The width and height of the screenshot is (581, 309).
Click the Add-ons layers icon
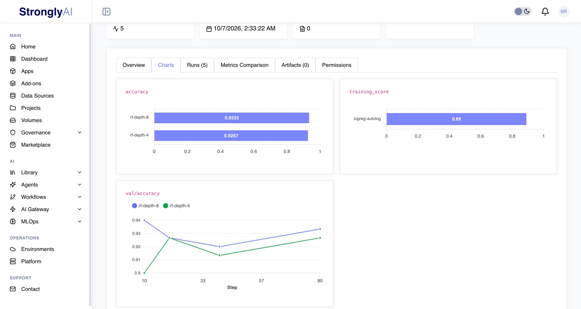point(13,83)
